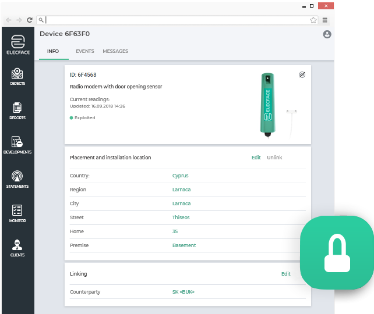Open the Clients section
Image resolution: width=374 pixels, height=314 pixels.
pyautogui.click(x=17, y=248)
